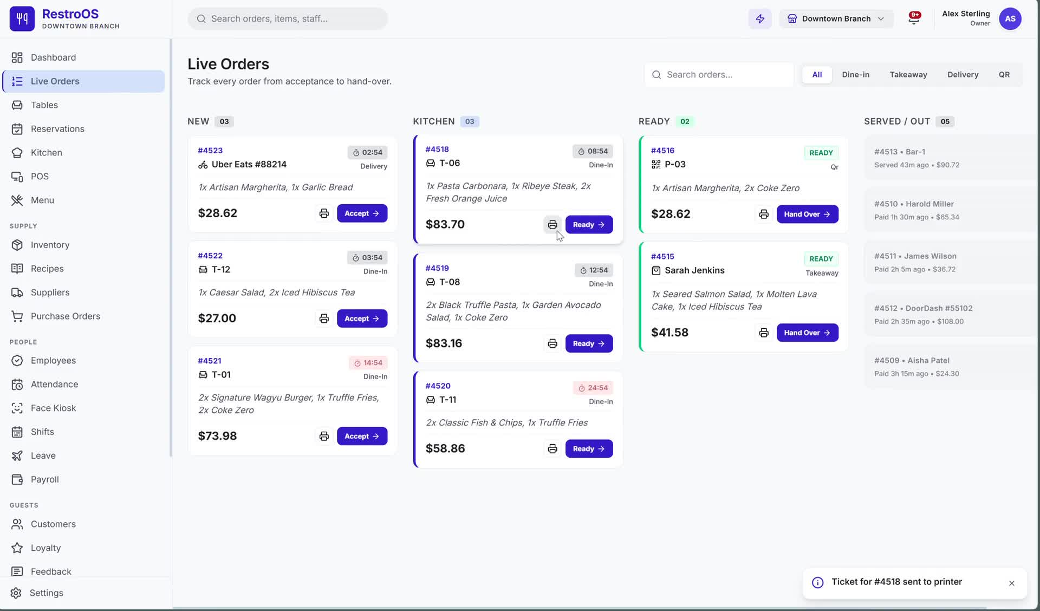
Task: Filter orders by QR
Action: point(1004,75)
